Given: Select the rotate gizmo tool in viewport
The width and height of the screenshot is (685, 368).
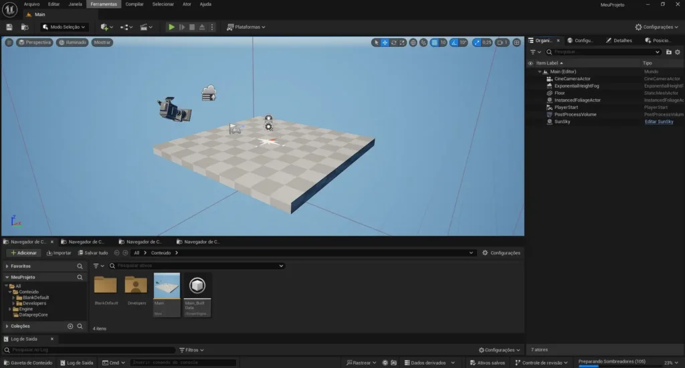Looking at the screenshot, I should point(394,42).
